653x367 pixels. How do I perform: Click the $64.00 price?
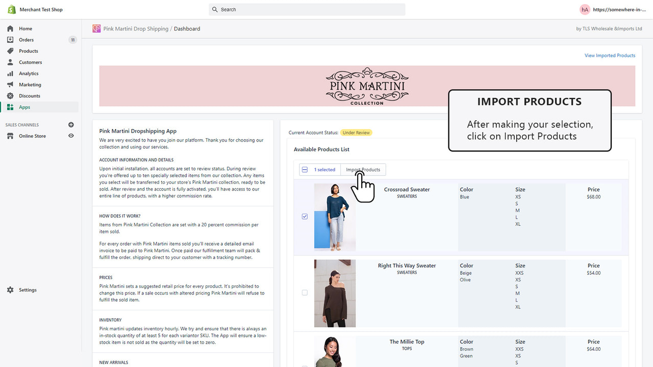pyautogui.click(x=593, y=349)
